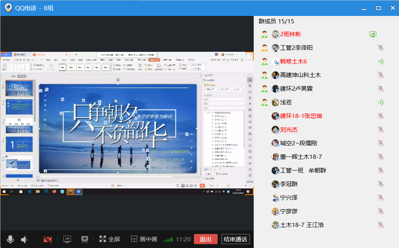Click the 结束通话 button
Viewport: 399px width, 248px height.
click(235, 239)
